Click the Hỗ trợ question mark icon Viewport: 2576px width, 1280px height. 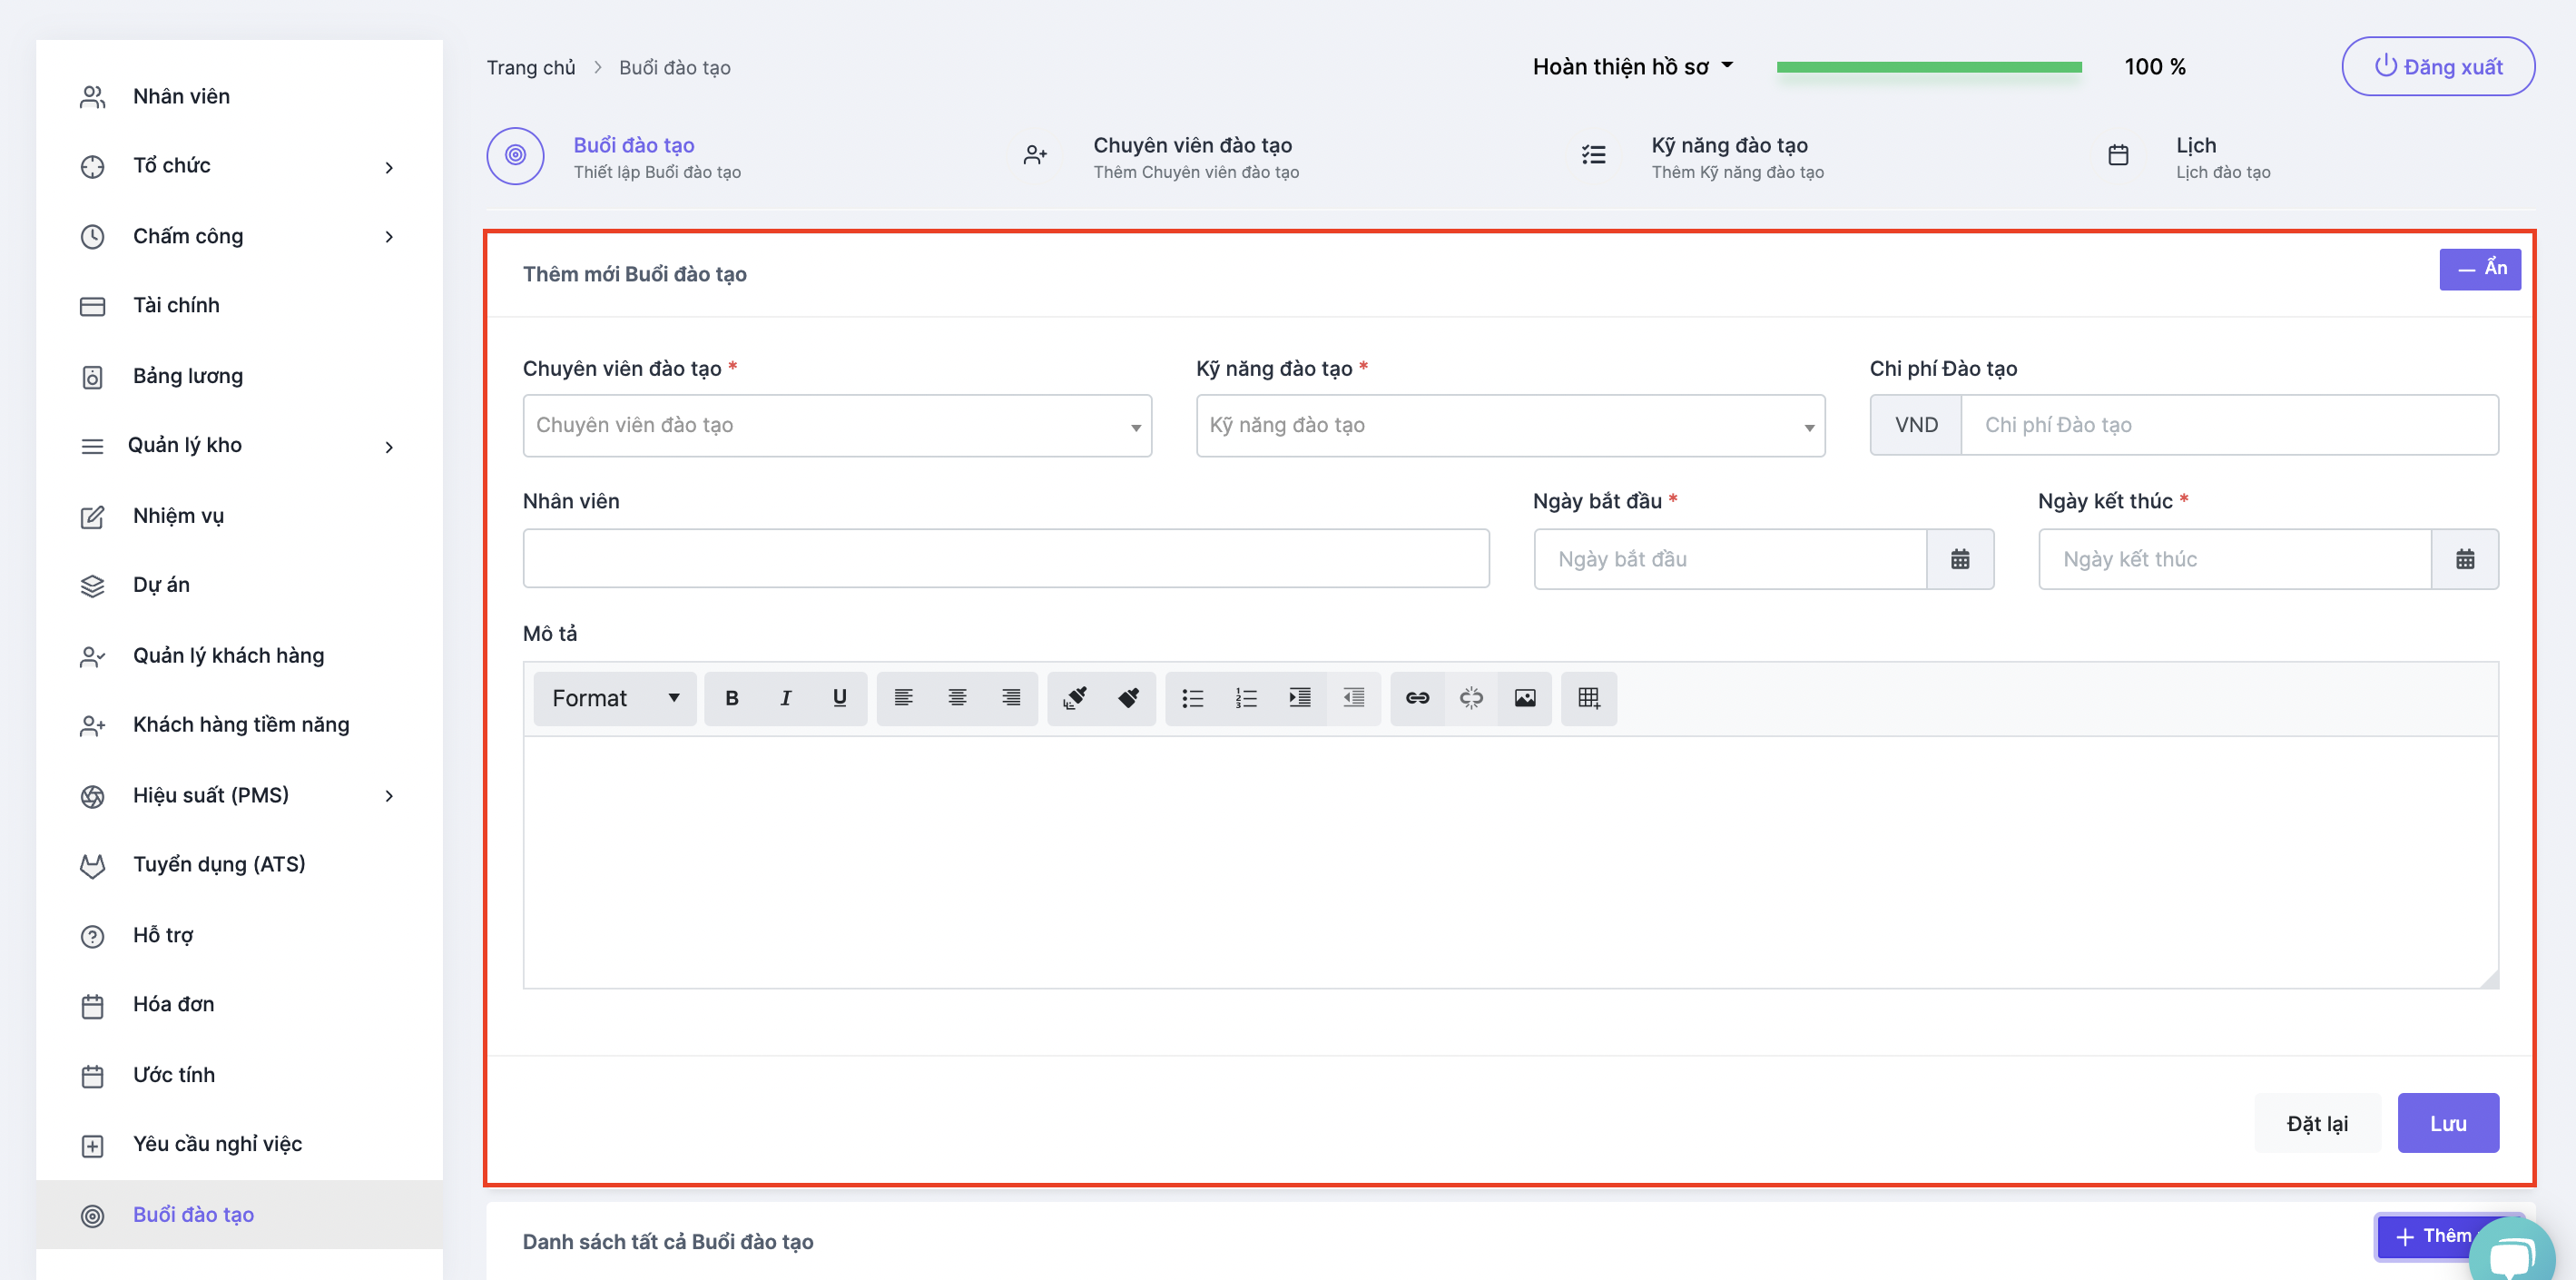tap(92, 936)
